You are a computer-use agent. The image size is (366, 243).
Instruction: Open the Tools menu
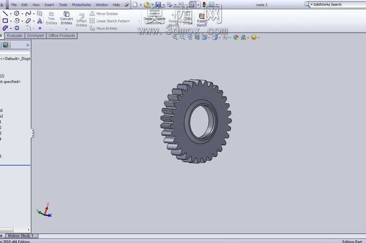click(x=63, y=5)
